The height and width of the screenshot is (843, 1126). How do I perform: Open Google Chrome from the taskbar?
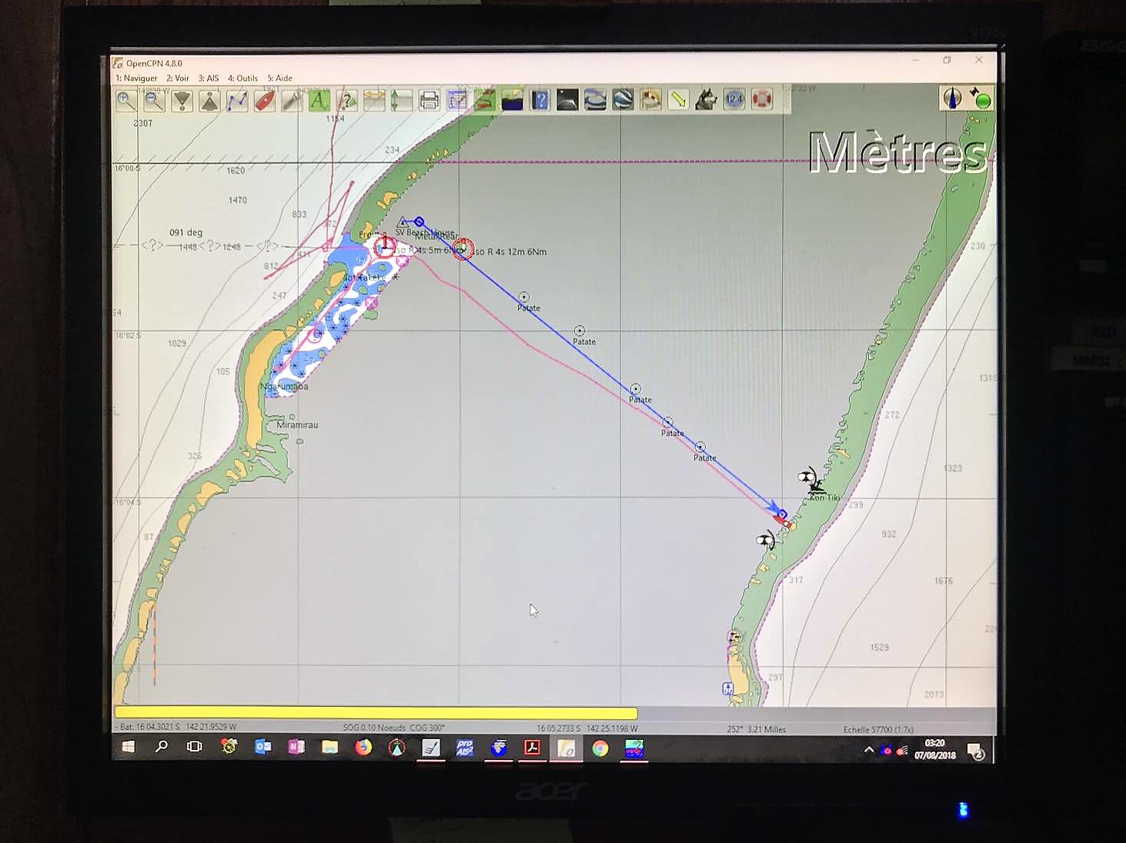coord(600,748)
